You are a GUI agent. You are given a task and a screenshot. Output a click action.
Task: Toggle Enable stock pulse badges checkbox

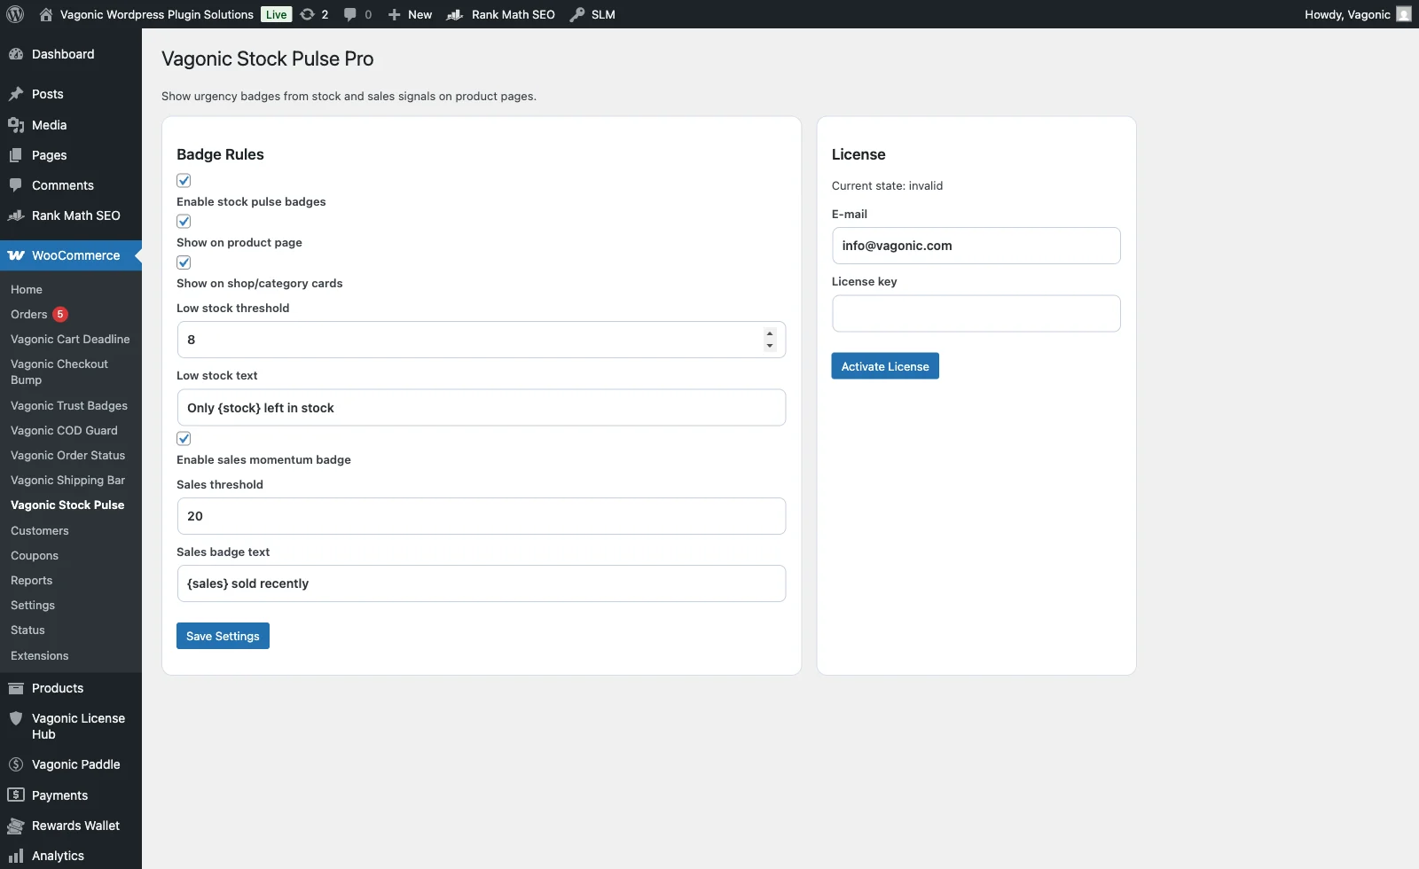[x=184, y=181]
